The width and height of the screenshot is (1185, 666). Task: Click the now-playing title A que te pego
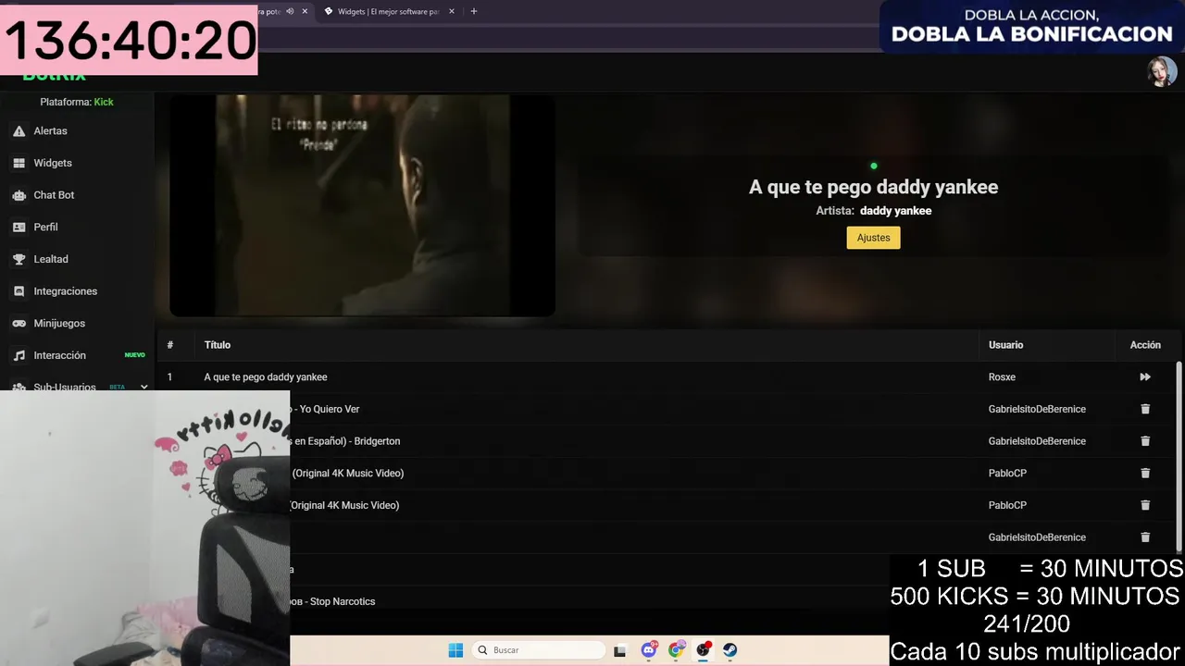point(873,187)
